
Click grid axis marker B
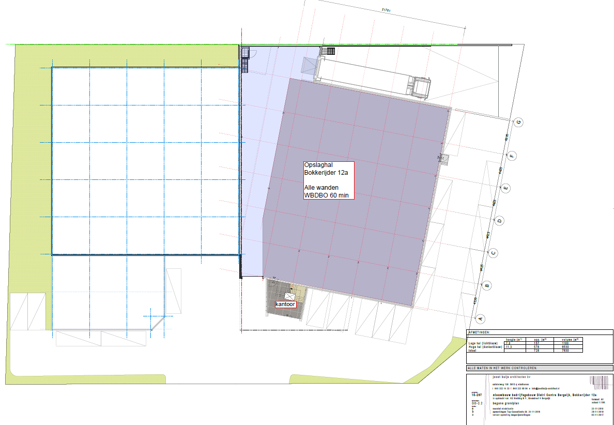(x=487, y=285)
